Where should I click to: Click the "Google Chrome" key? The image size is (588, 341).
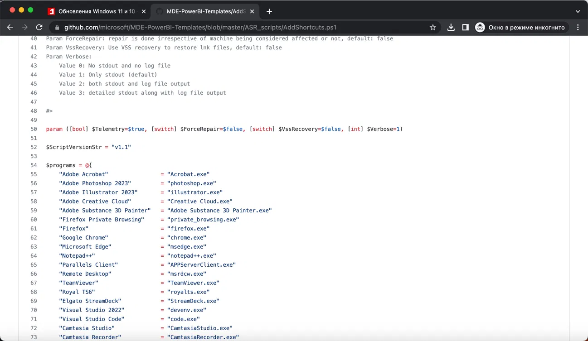83,238
